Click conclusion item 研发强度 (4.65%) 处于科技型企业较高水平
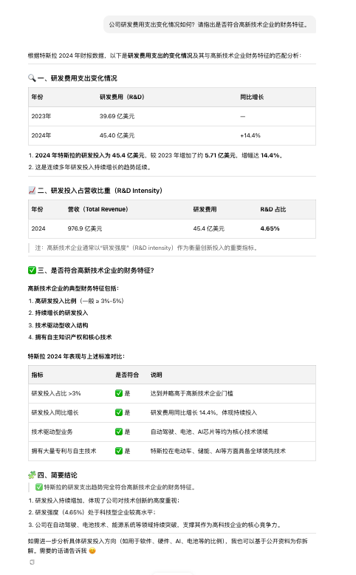This screenshot has height=575, width=356. [95, 512]
